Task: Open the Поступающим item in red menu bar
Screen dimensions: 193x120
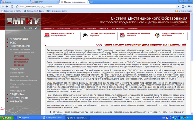Action: click(88, 28)
